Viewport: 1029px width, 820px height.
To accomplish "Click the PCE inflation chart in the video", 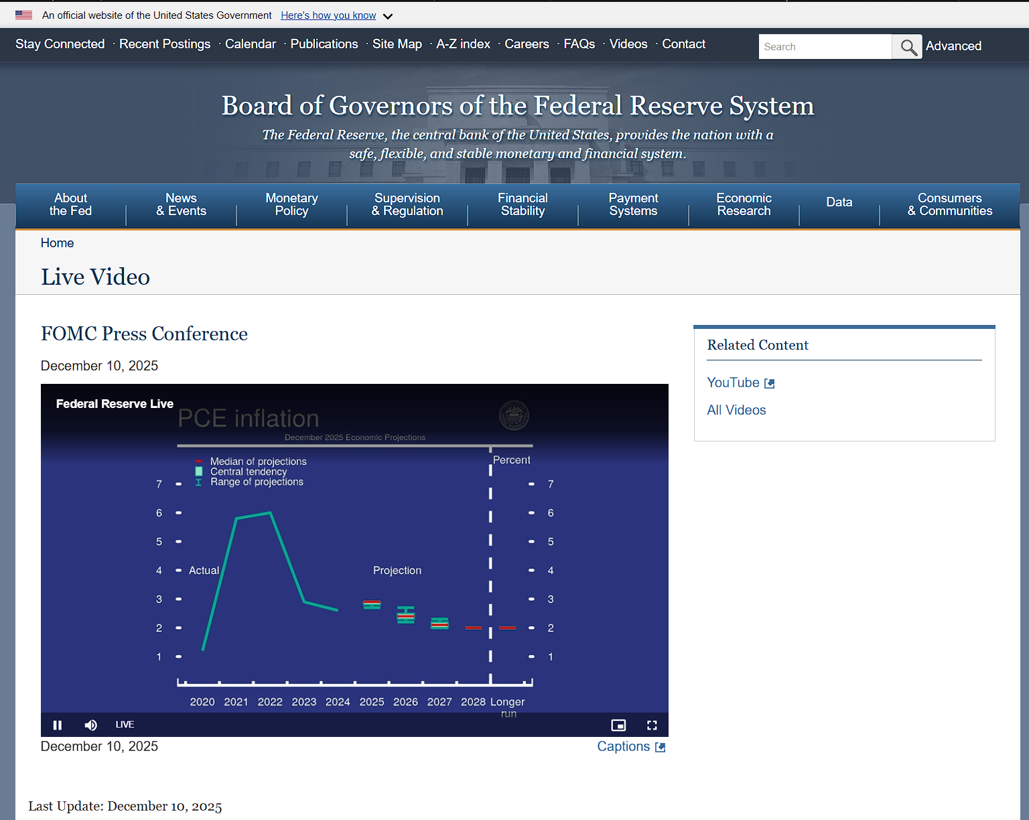I will pos(354,559).
